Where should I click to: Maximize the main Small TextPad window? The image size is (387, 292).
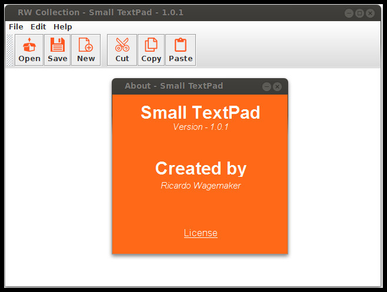[x=359, y=13]
